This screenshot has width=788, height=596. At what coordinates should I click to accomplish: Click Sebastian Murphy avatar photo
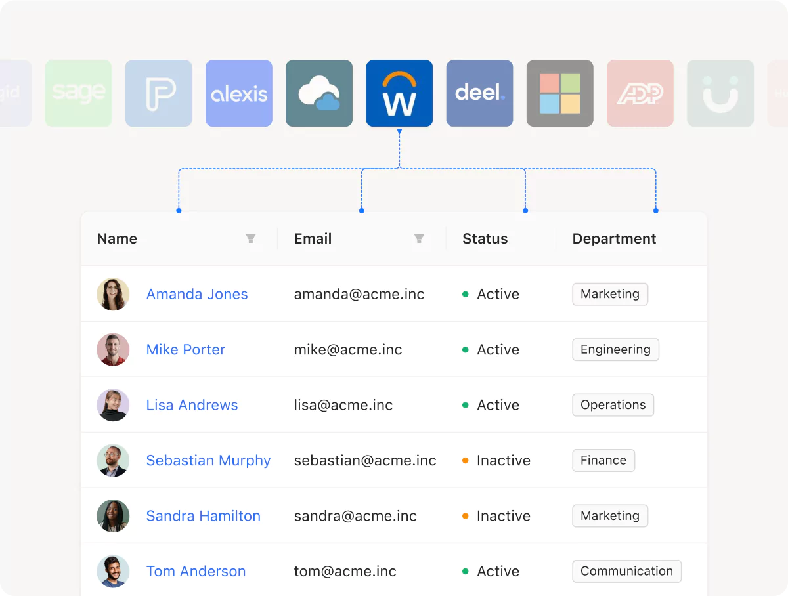pyautogui.click(x=113, y=460)
